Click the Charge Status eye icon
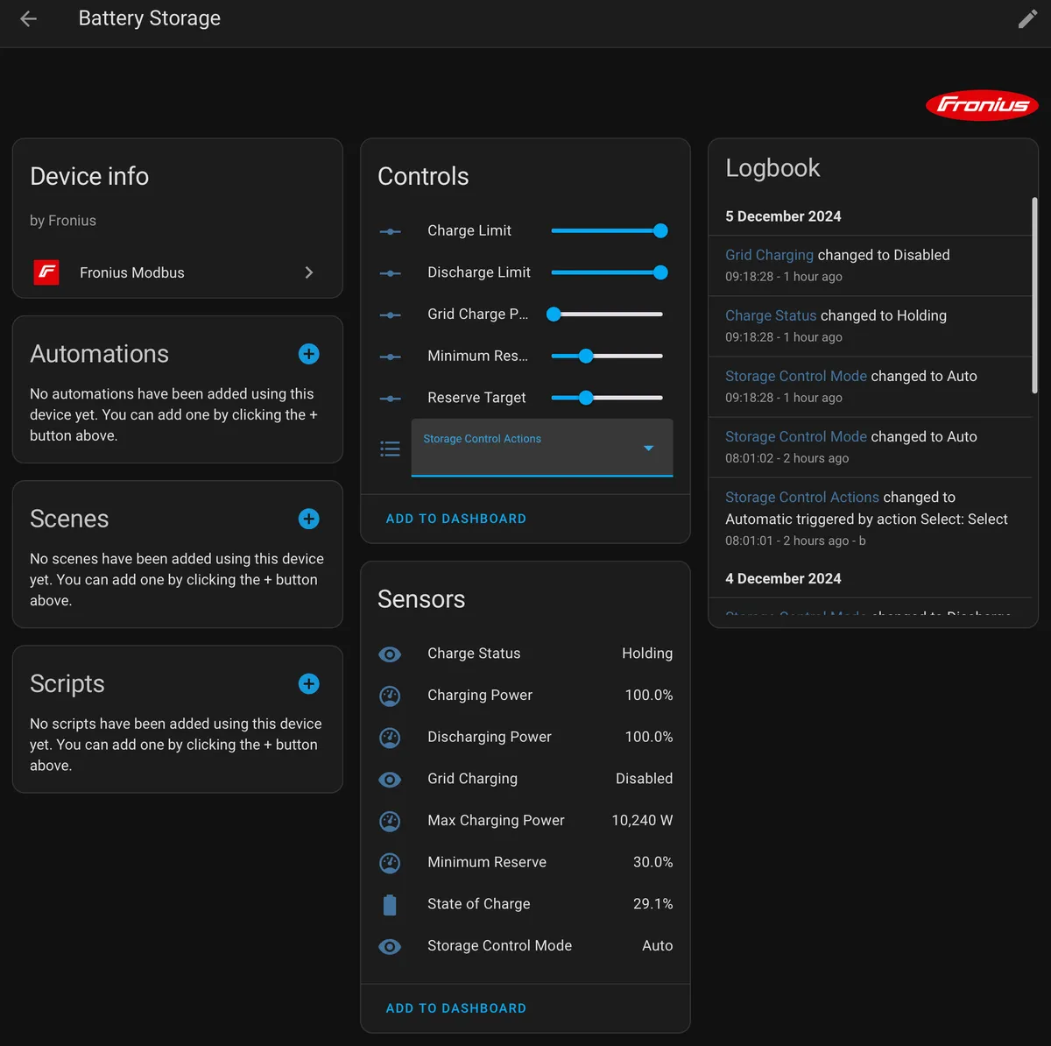The width and height of the screenshot is (1051, 1046). 390,654
